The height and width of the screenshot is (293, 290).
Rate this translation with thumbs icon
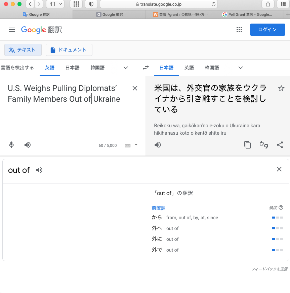point(264,145)
